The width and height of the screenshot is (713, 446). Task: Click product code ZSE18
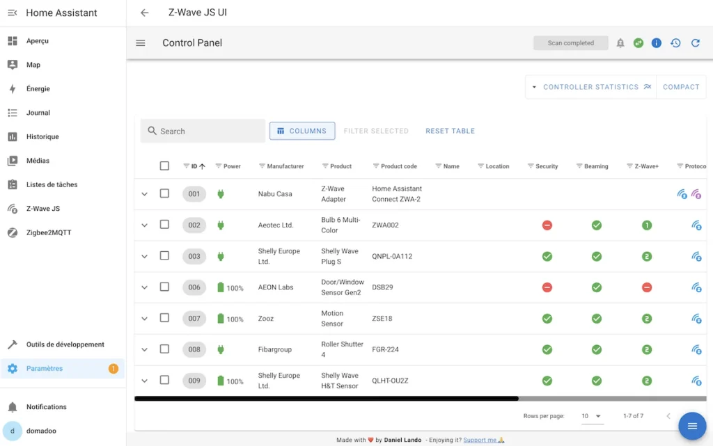tap(382, 319)
